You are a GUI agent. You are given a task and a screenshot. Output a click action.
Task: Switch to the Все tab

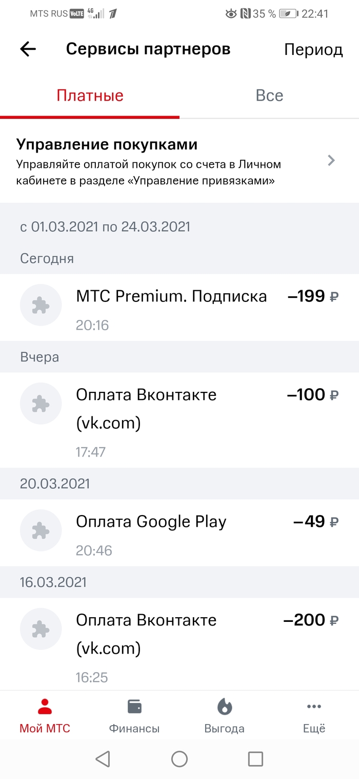point(269,96)
